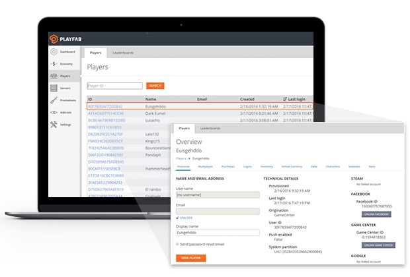Open player ID D620829E2C1A270F
Image resolution: width=410 pixels, height=277 pixels.
[x=105, y=134]
